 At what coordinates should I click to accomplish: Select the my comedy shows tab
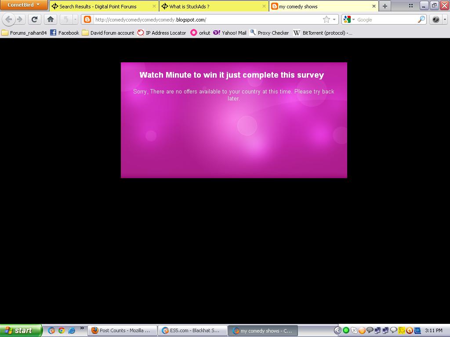click(x=324, y=6)
